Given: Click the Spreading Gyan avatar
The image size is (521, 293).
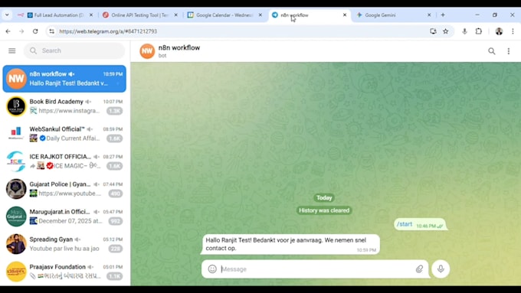Looking at the screenshot, I should [16, 244].
